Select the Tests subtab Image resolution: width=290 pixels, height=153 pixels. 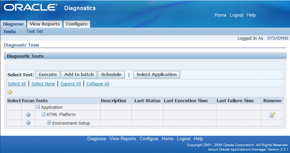9,31
